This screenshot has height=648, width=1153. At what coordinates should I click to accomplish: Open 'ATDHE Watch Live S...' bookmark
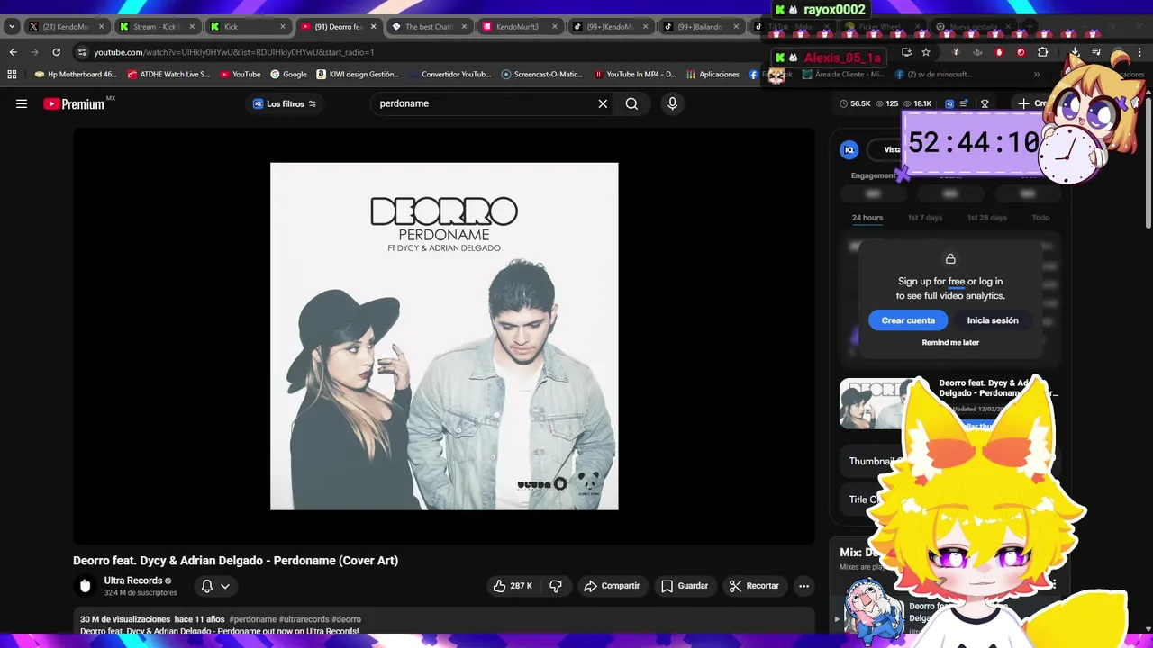click(168, 75)
